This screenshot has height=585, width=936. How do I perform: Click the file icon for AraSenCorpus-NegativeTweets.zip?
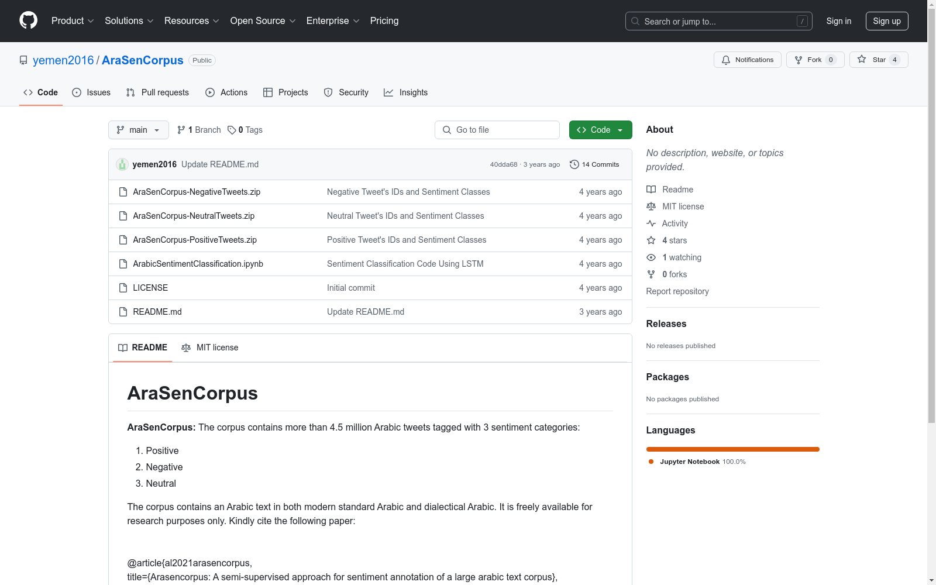point(123,192)
